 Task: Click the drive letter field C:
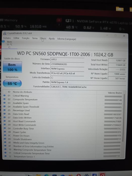tap(67, 78)
